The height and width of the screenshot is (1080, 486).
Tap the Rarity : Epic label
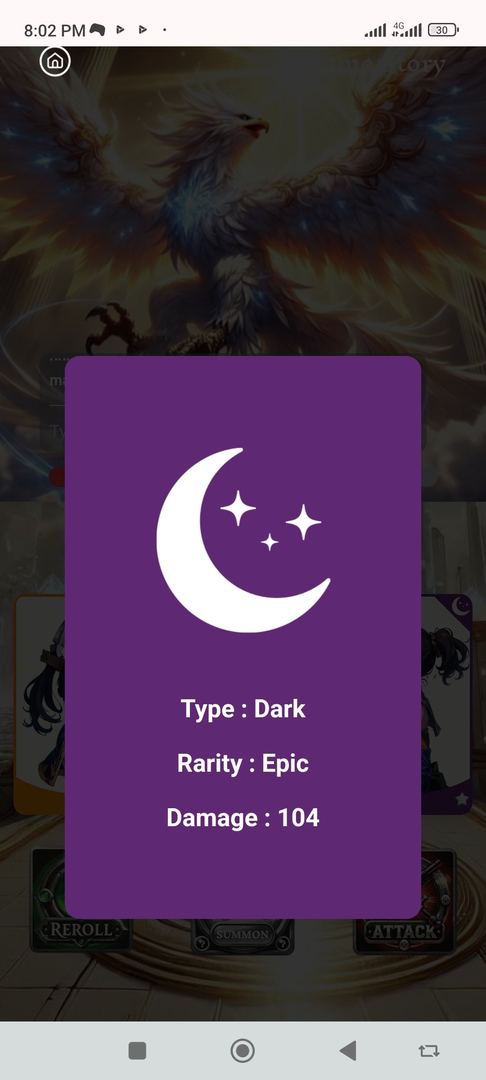click(243, 763)
